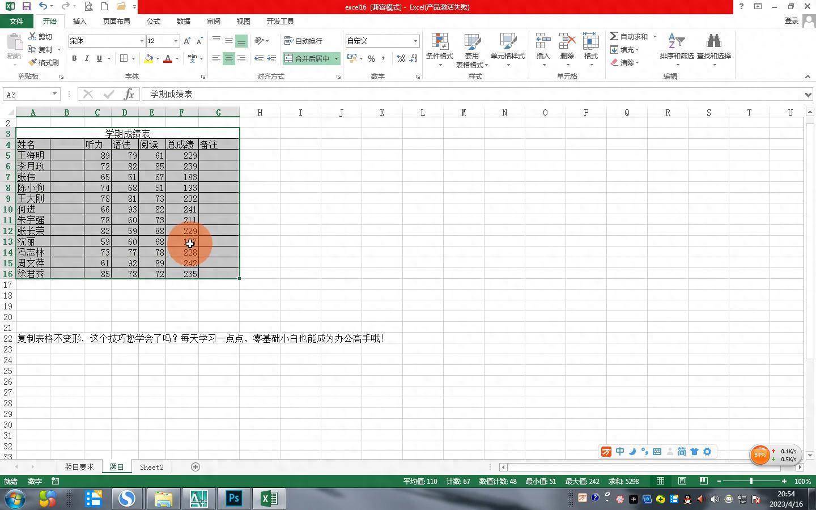Open the number format dropdown (自定义)
The width and height of the screenshot is (816, 510).
(x=415, y=41)
